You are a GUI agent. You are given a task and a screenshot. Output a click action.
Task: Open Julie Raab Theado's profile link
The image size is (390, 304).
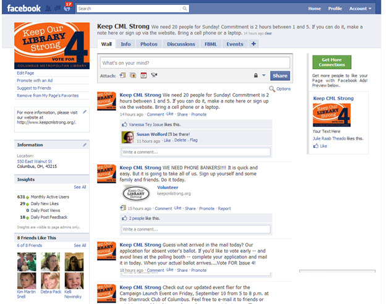tap(329, 138)
